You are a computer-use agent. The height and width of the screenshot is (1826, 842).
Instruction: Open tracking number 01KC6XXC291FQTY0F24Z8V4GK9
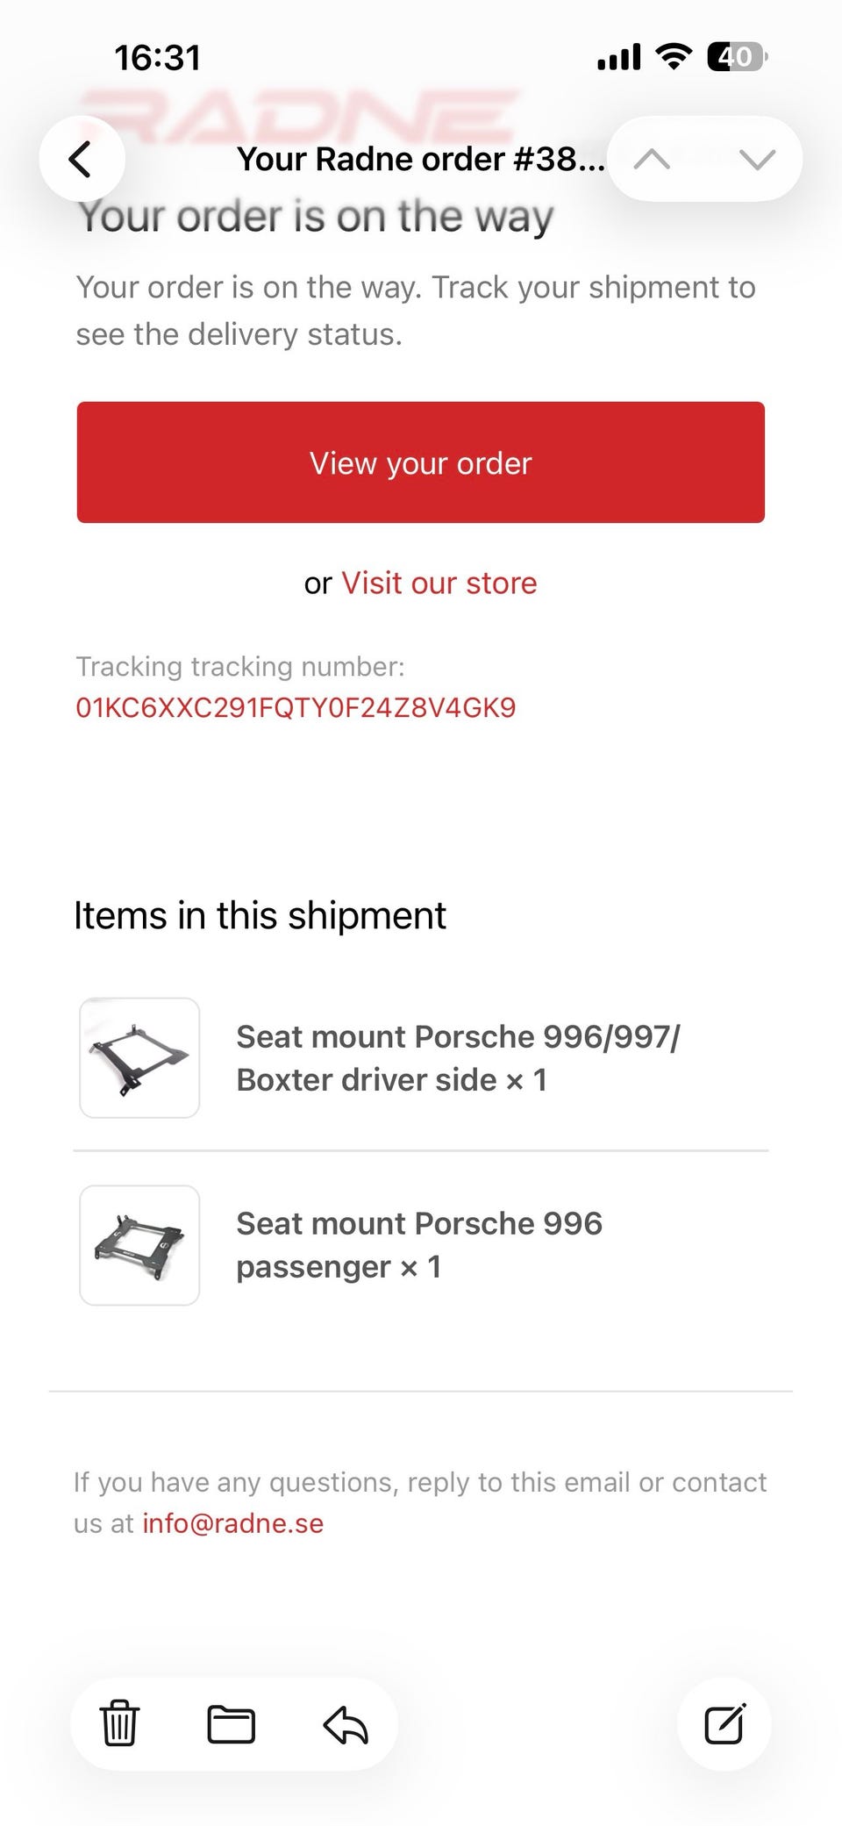(296, 708)
